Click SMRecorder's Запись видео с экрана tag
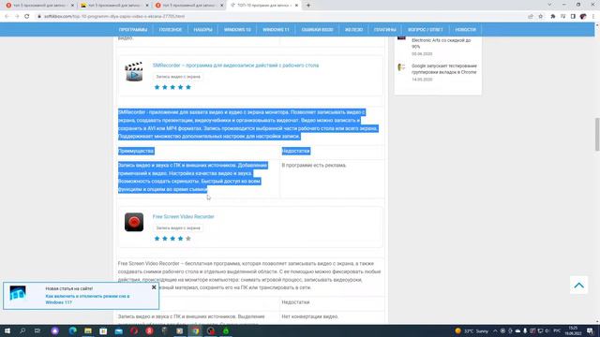This screenshot has width=600, height=337. (x=178, y=77)
